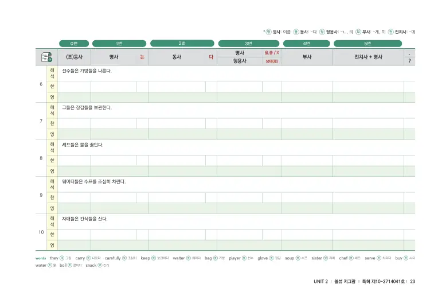Click 'UNIT 2' in the footer
Screen dimensions: 434x299
pos(320,282)
